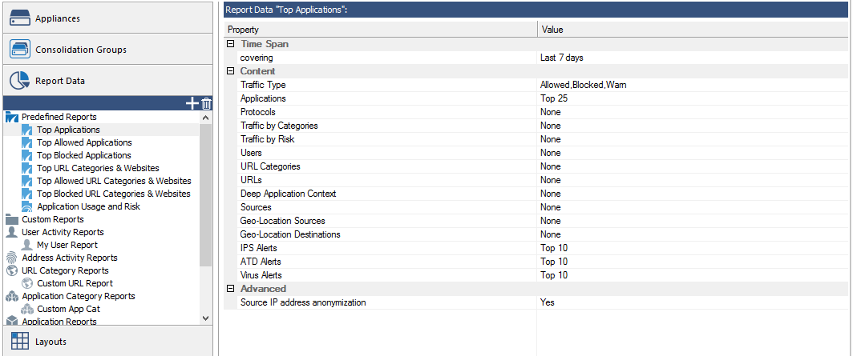The height and width of the screenshot is (356, 853).
Task: Click the Yes value for IP anonymization
Action: [x=548, y=302]
